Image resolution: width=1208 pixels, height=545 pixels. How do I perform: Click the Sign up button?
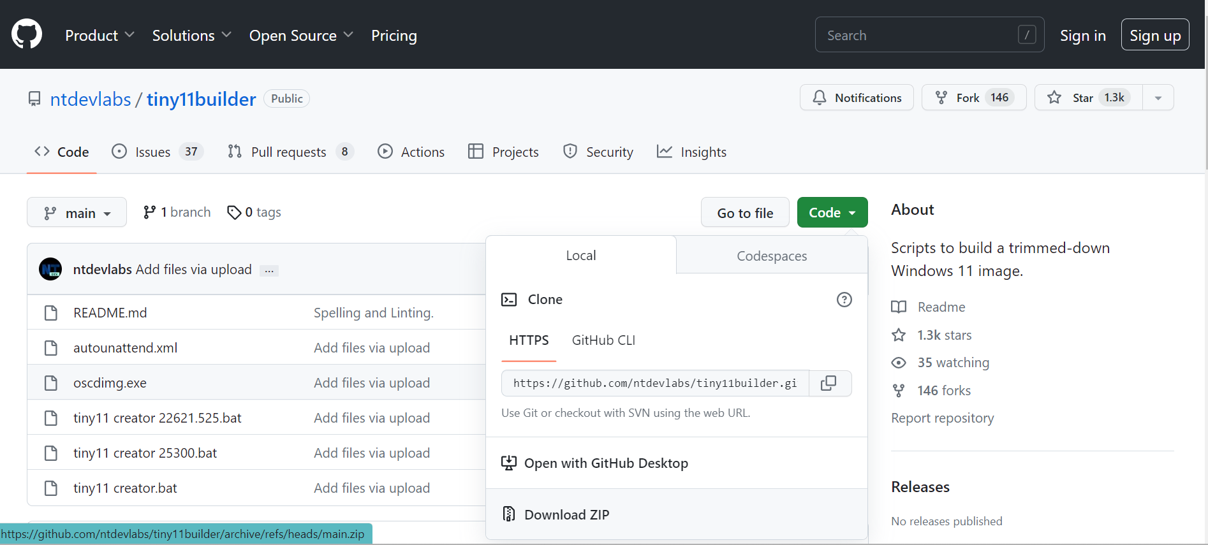coord(1155,35)
